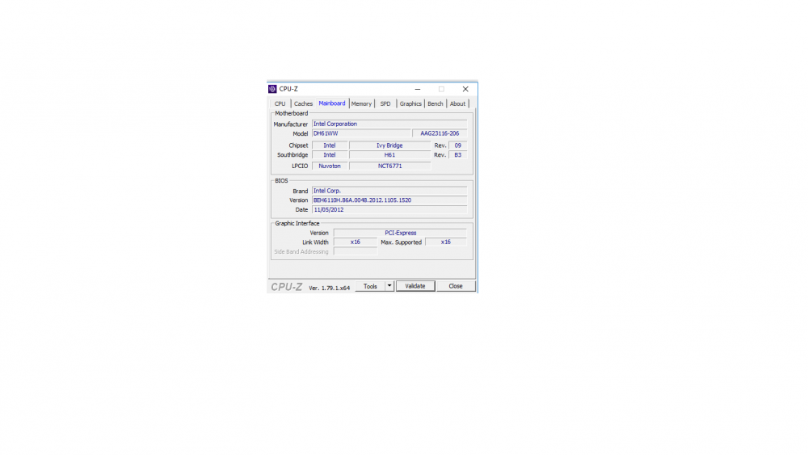
Task: Minimize the CPU-Z window
Action: point(418,89)
